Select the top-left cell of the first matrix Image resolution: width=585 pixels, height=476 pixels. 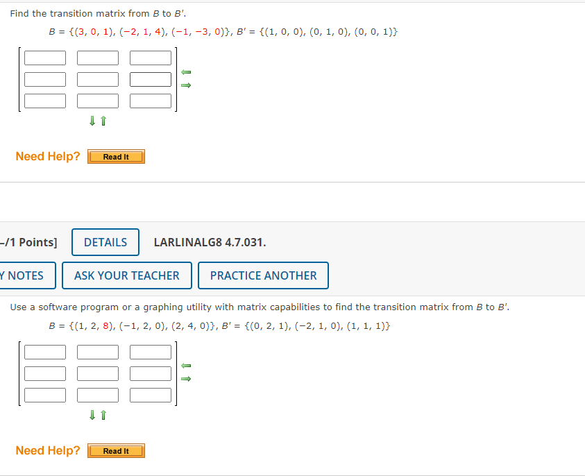(x=44, y=58)
